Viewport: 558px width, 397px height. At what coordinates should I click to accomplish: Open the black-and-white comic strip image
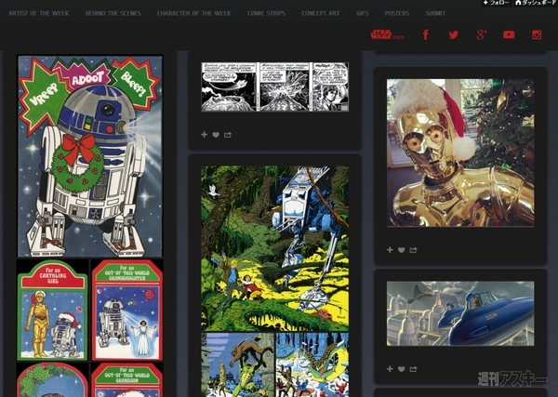pos(274,86)
